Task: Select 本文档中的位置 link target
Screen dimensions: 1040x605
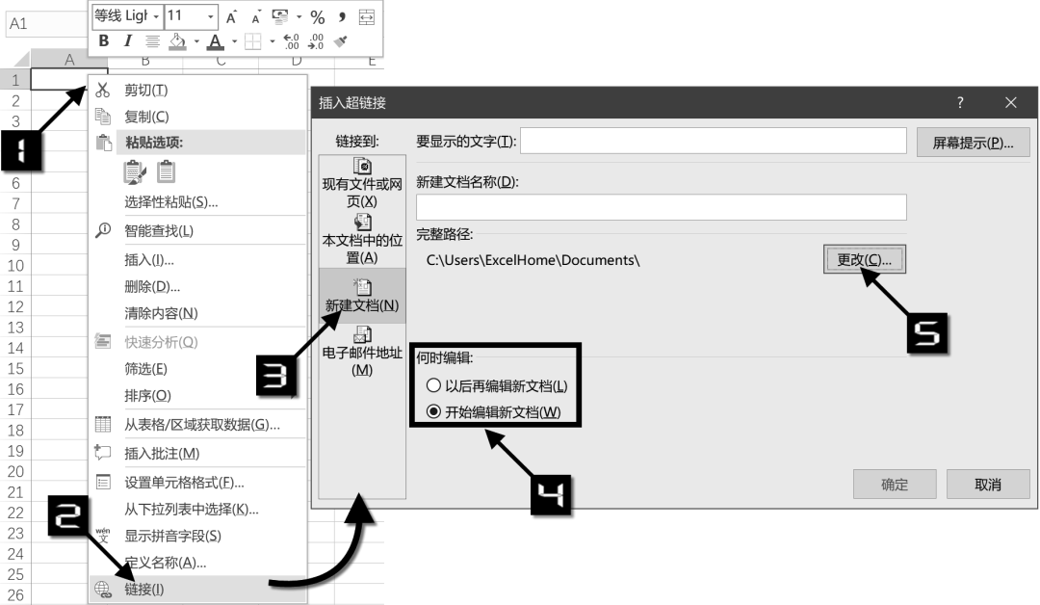Action: click(362, 240)
